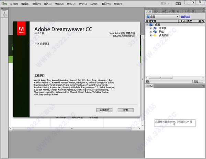This screenshot has height=159, width=206.
Task: Click the 计算机 computer icon in tree
Action: pos(155,28)
